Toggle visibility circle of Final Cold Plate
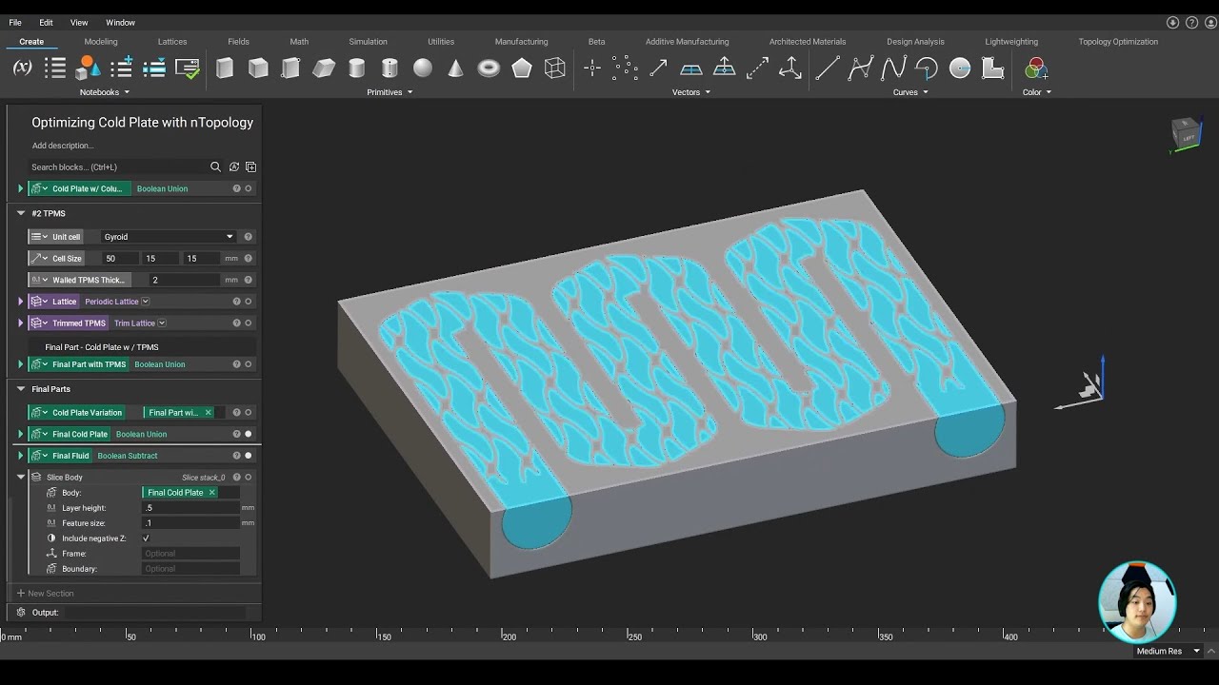 [249, 434]
